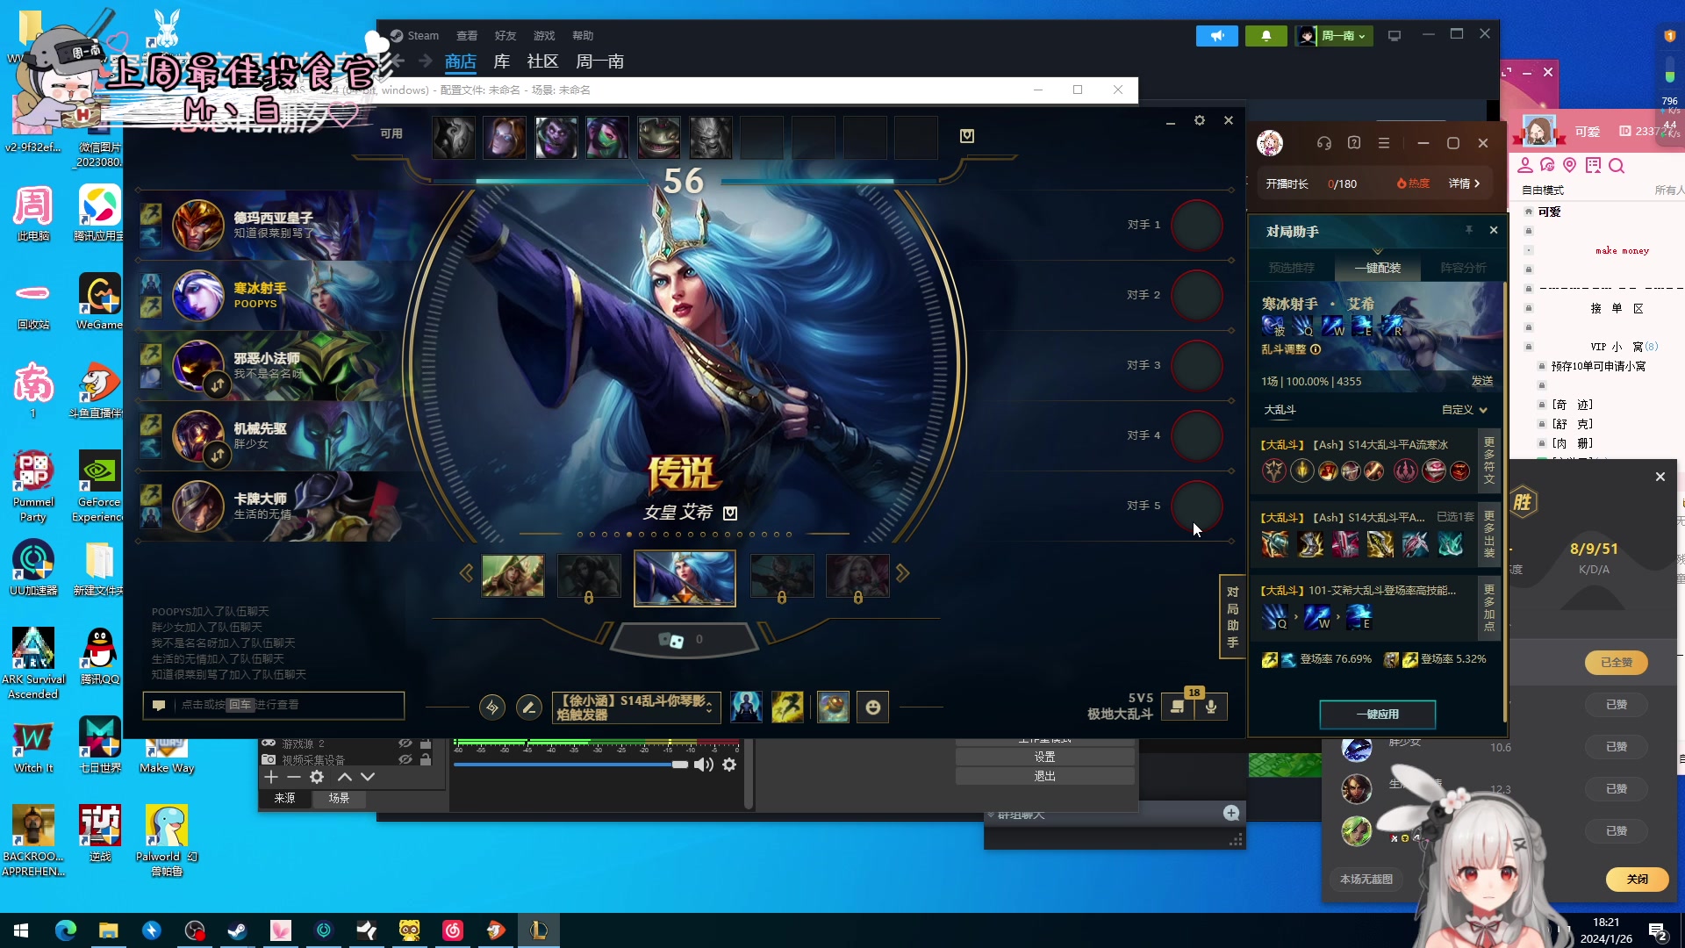Move source down in OBS
Image resolution: width=1685 pixels, height=948 pixels.
(368, 778)
